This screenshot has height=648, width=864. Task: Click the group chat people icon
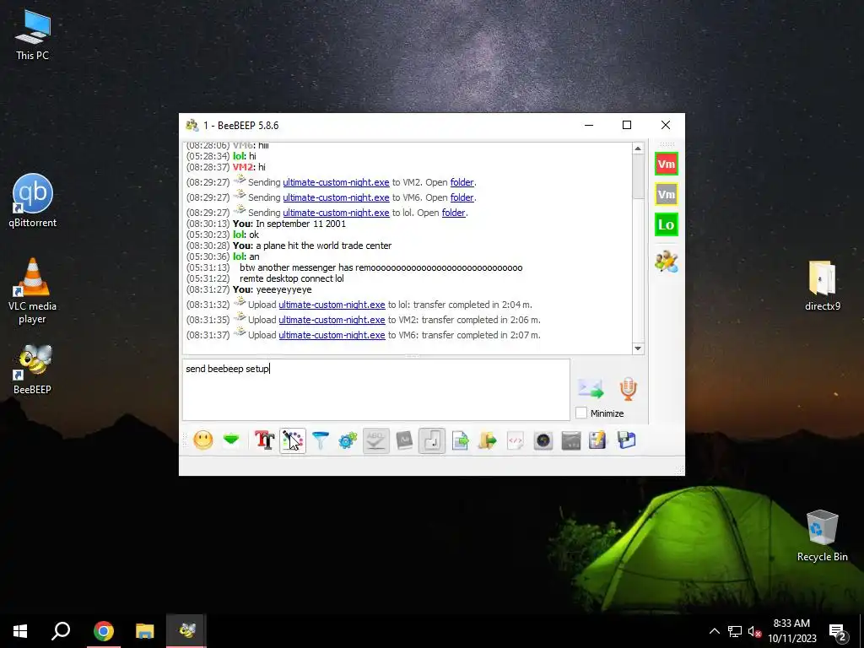pyautogui.click(x=667, y=262)
